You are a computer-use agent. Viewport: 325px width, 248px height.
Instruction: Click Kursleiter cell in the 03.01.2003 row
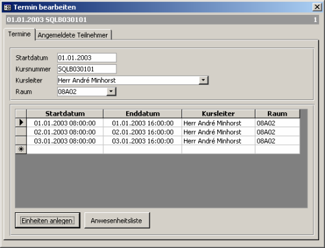point(218,141)
